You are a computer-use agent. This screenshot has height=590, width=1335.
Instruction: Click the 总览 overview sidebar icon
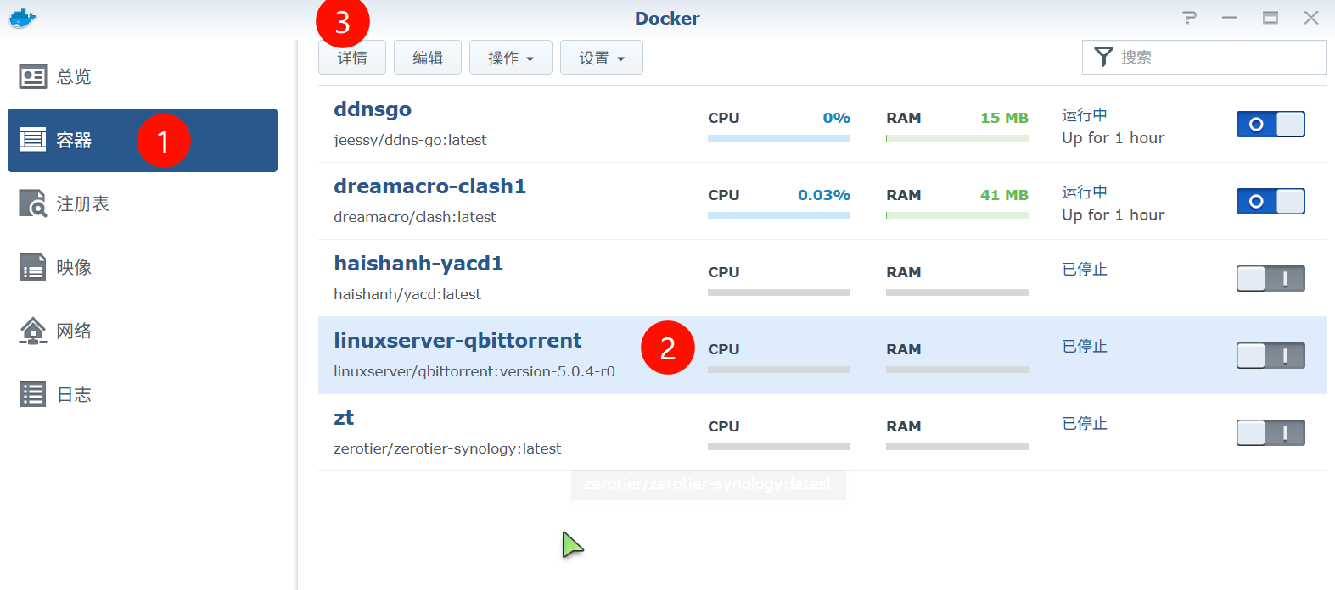tap(33, 77)
